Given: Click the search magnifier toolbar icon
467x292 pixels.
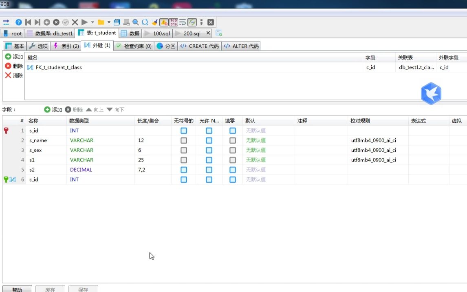Looking at the screenshot, I should (135, 22).
